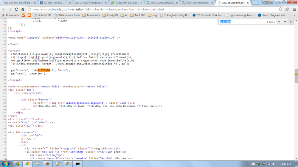Image resolution: width=298 pixels, height=167 pixels.
Task: Go to the browser home page icon
Action: (23, 9)
